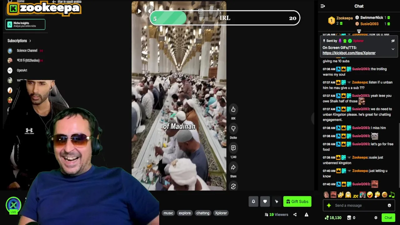
Task: Open the OpenArt subscription
Action: point(22,71)
